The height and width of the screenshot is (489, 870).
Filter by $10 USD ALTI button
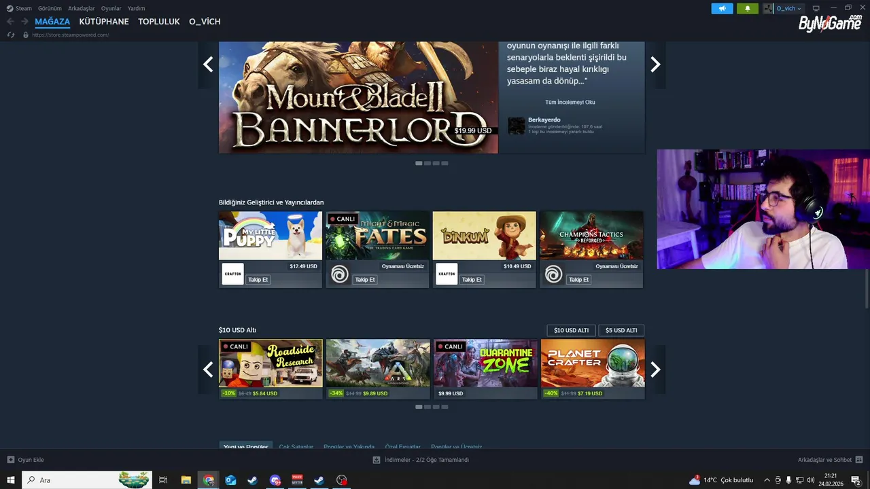(x=571, y=330)
